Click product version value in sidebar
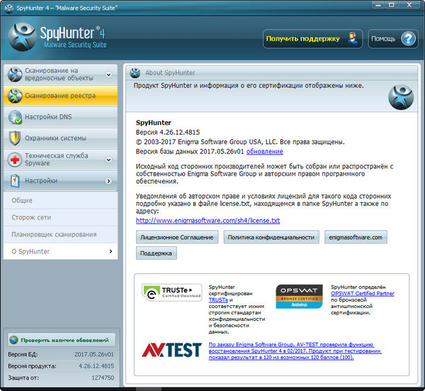This screenshot has height=391, width=425. (x=96, y=366)
